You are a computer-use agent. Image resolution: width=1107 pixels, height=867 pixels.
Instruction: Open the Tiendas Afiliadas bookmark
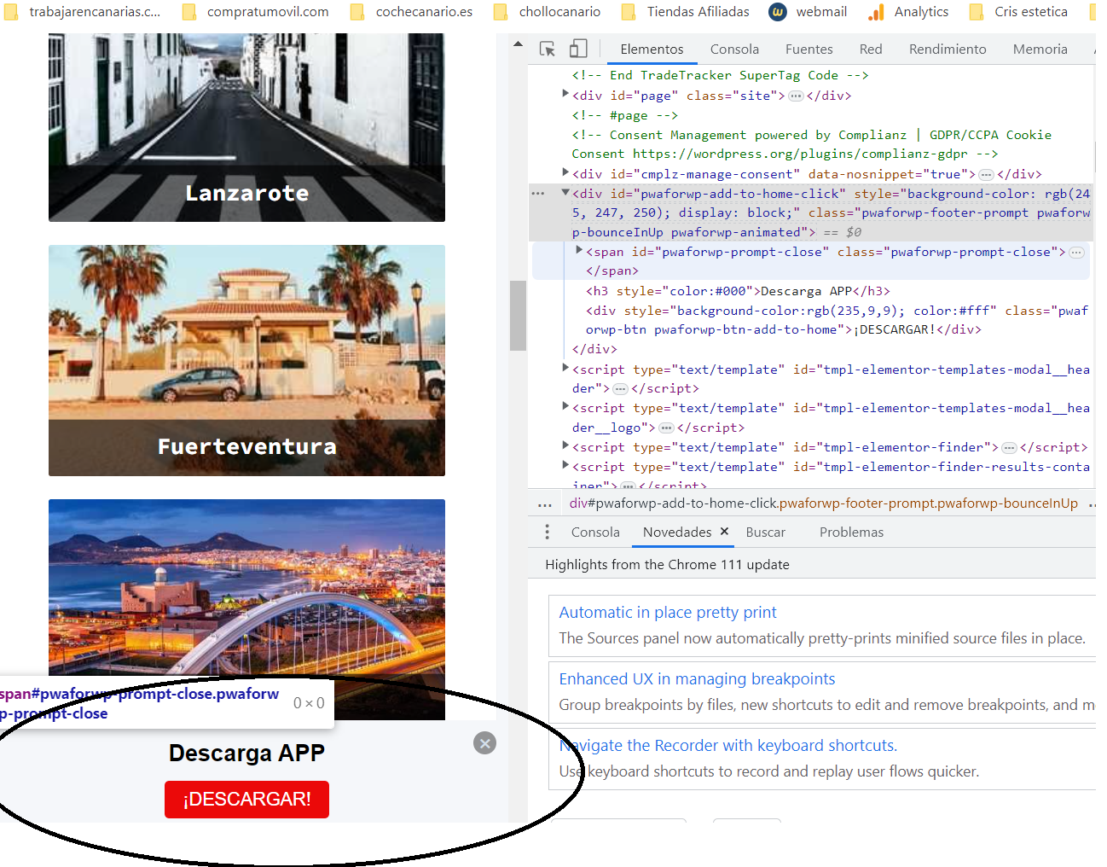pyautogui.click(x=686, y=12)
